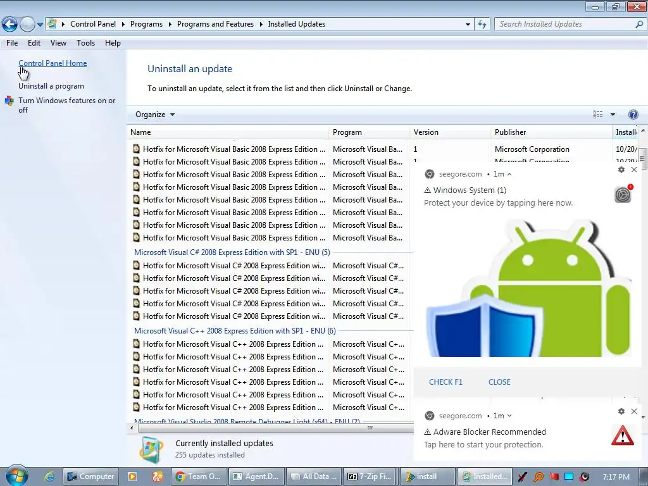The image size is (648, 486).
Task: Open settings gear on the Adware Blocker notification
Action: click(621, 411)
